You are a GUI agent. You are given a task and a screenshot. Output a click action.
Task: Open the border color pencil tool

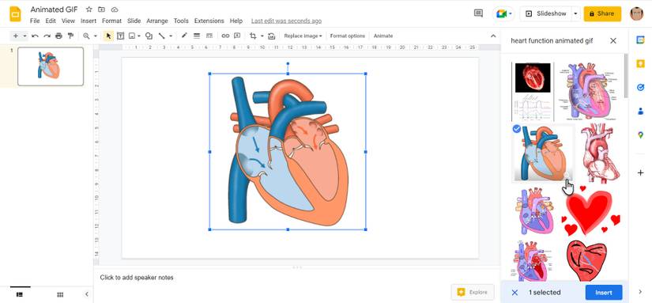(184, 36)
